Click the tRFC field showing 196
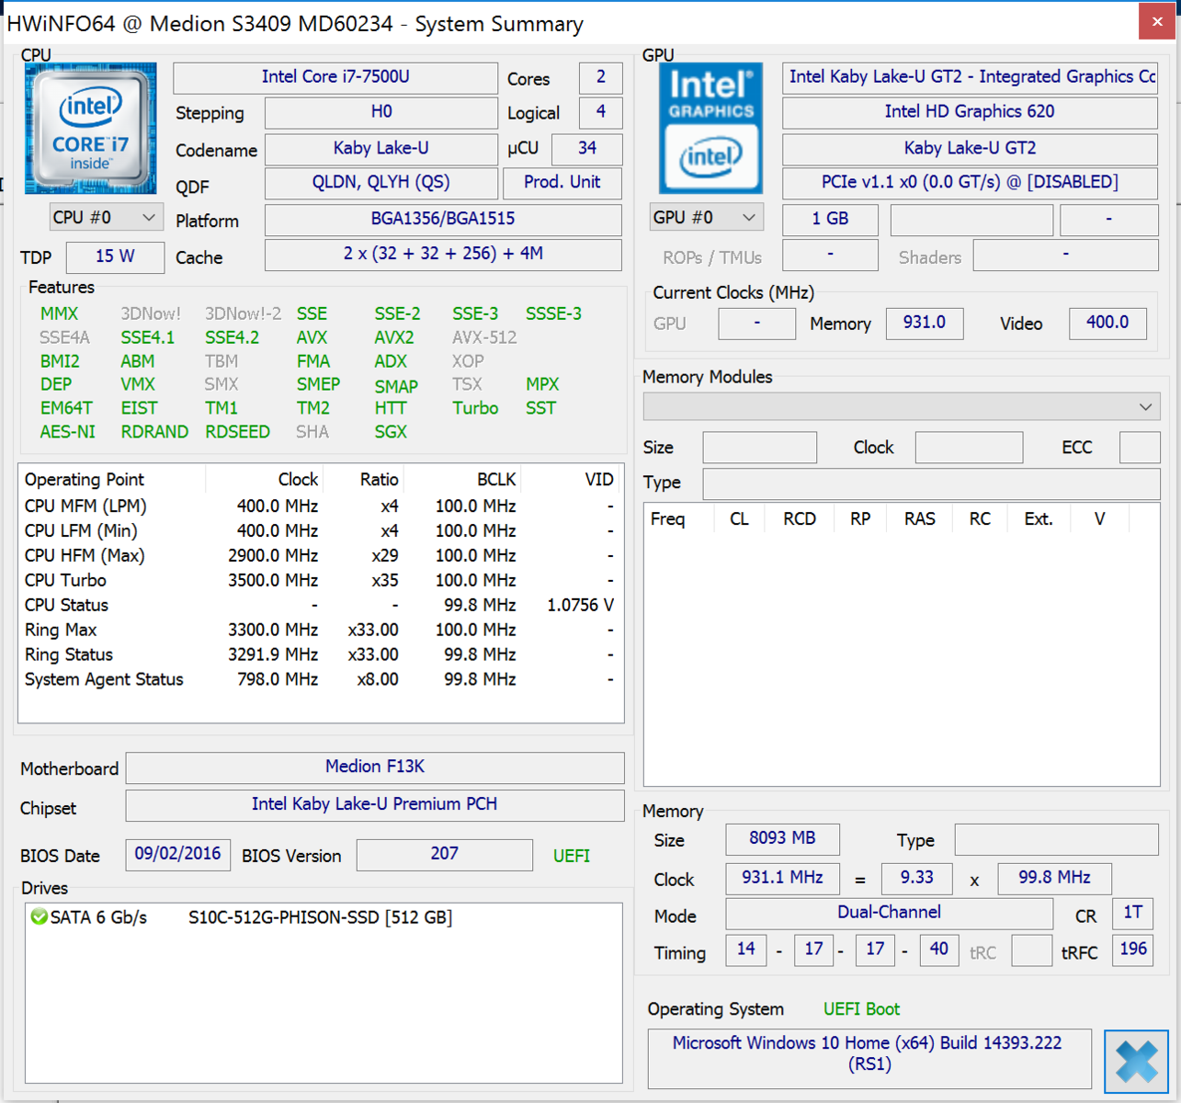Screen dimensions: 1181x1103 [x=1133, y=950]
